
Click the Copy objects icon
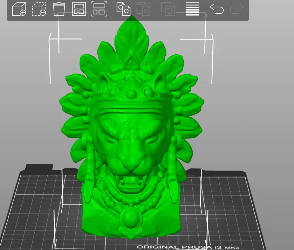[123, 9]
